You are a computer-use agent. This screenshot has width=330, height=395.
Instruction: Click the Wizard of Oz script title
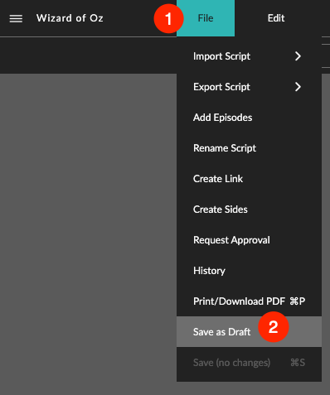70,18
